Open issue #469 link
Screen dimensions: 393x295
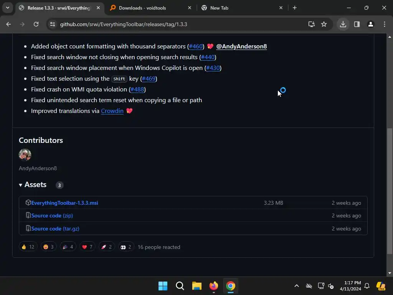[149, 79]
